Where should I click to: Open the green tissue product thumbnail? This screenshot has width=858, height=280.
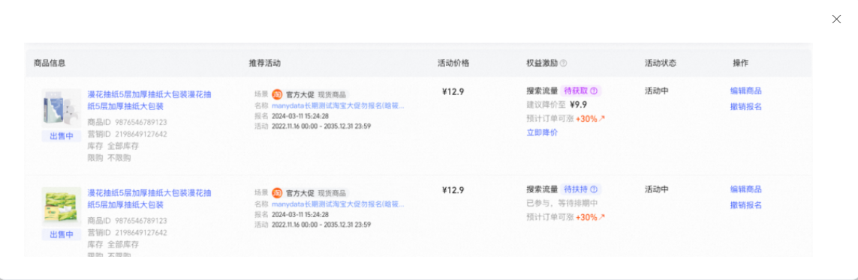coord(62,207)
